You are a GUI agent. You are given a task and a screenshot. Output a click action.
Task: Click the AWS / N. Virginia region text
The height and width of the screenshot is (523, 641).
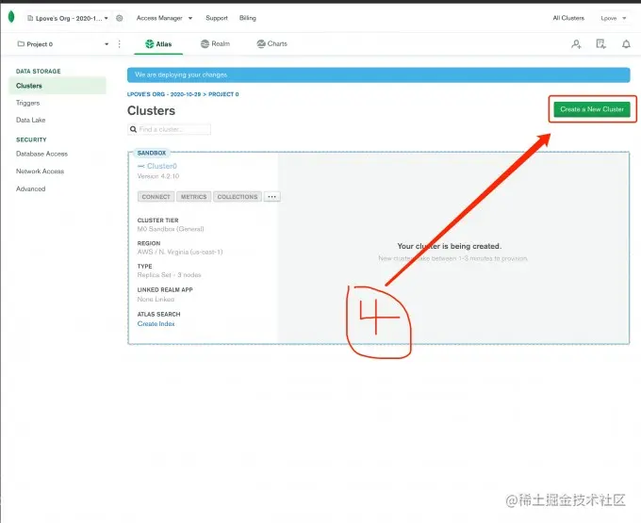point(180,252)
